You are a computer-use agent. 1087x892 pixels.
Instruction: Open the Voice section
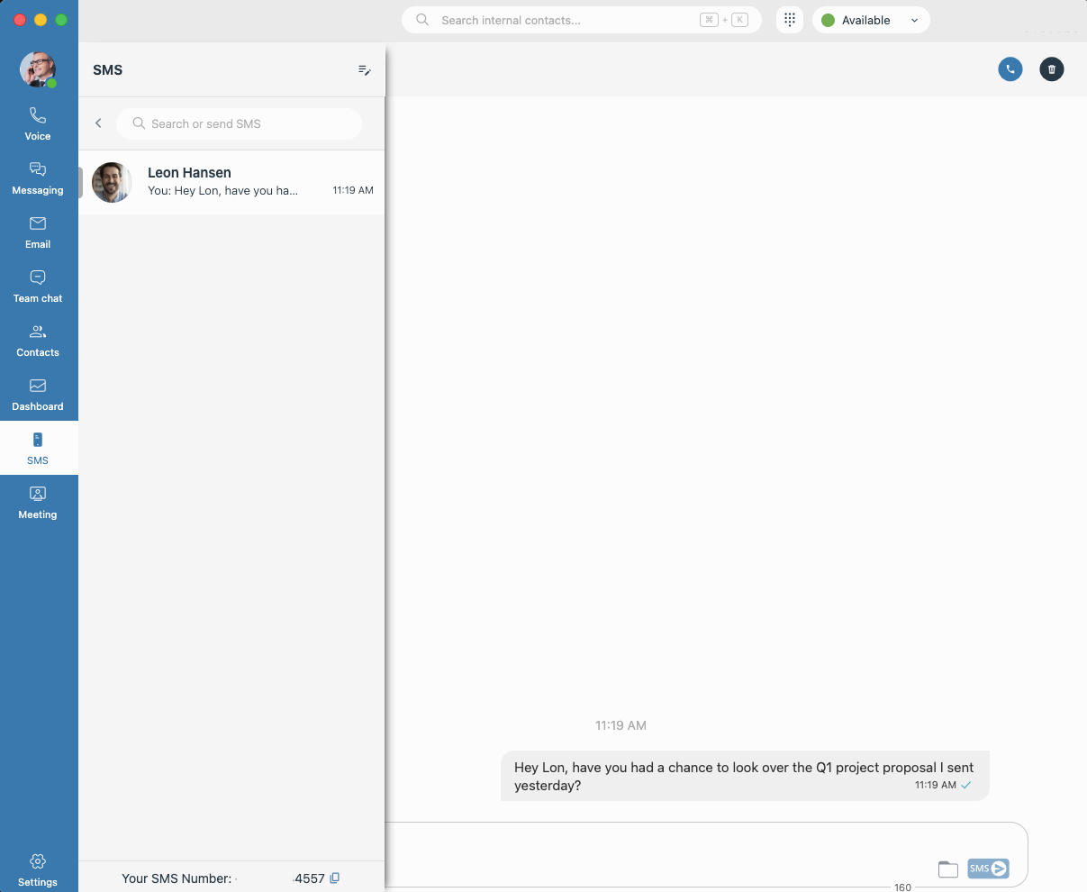(37, 123)
